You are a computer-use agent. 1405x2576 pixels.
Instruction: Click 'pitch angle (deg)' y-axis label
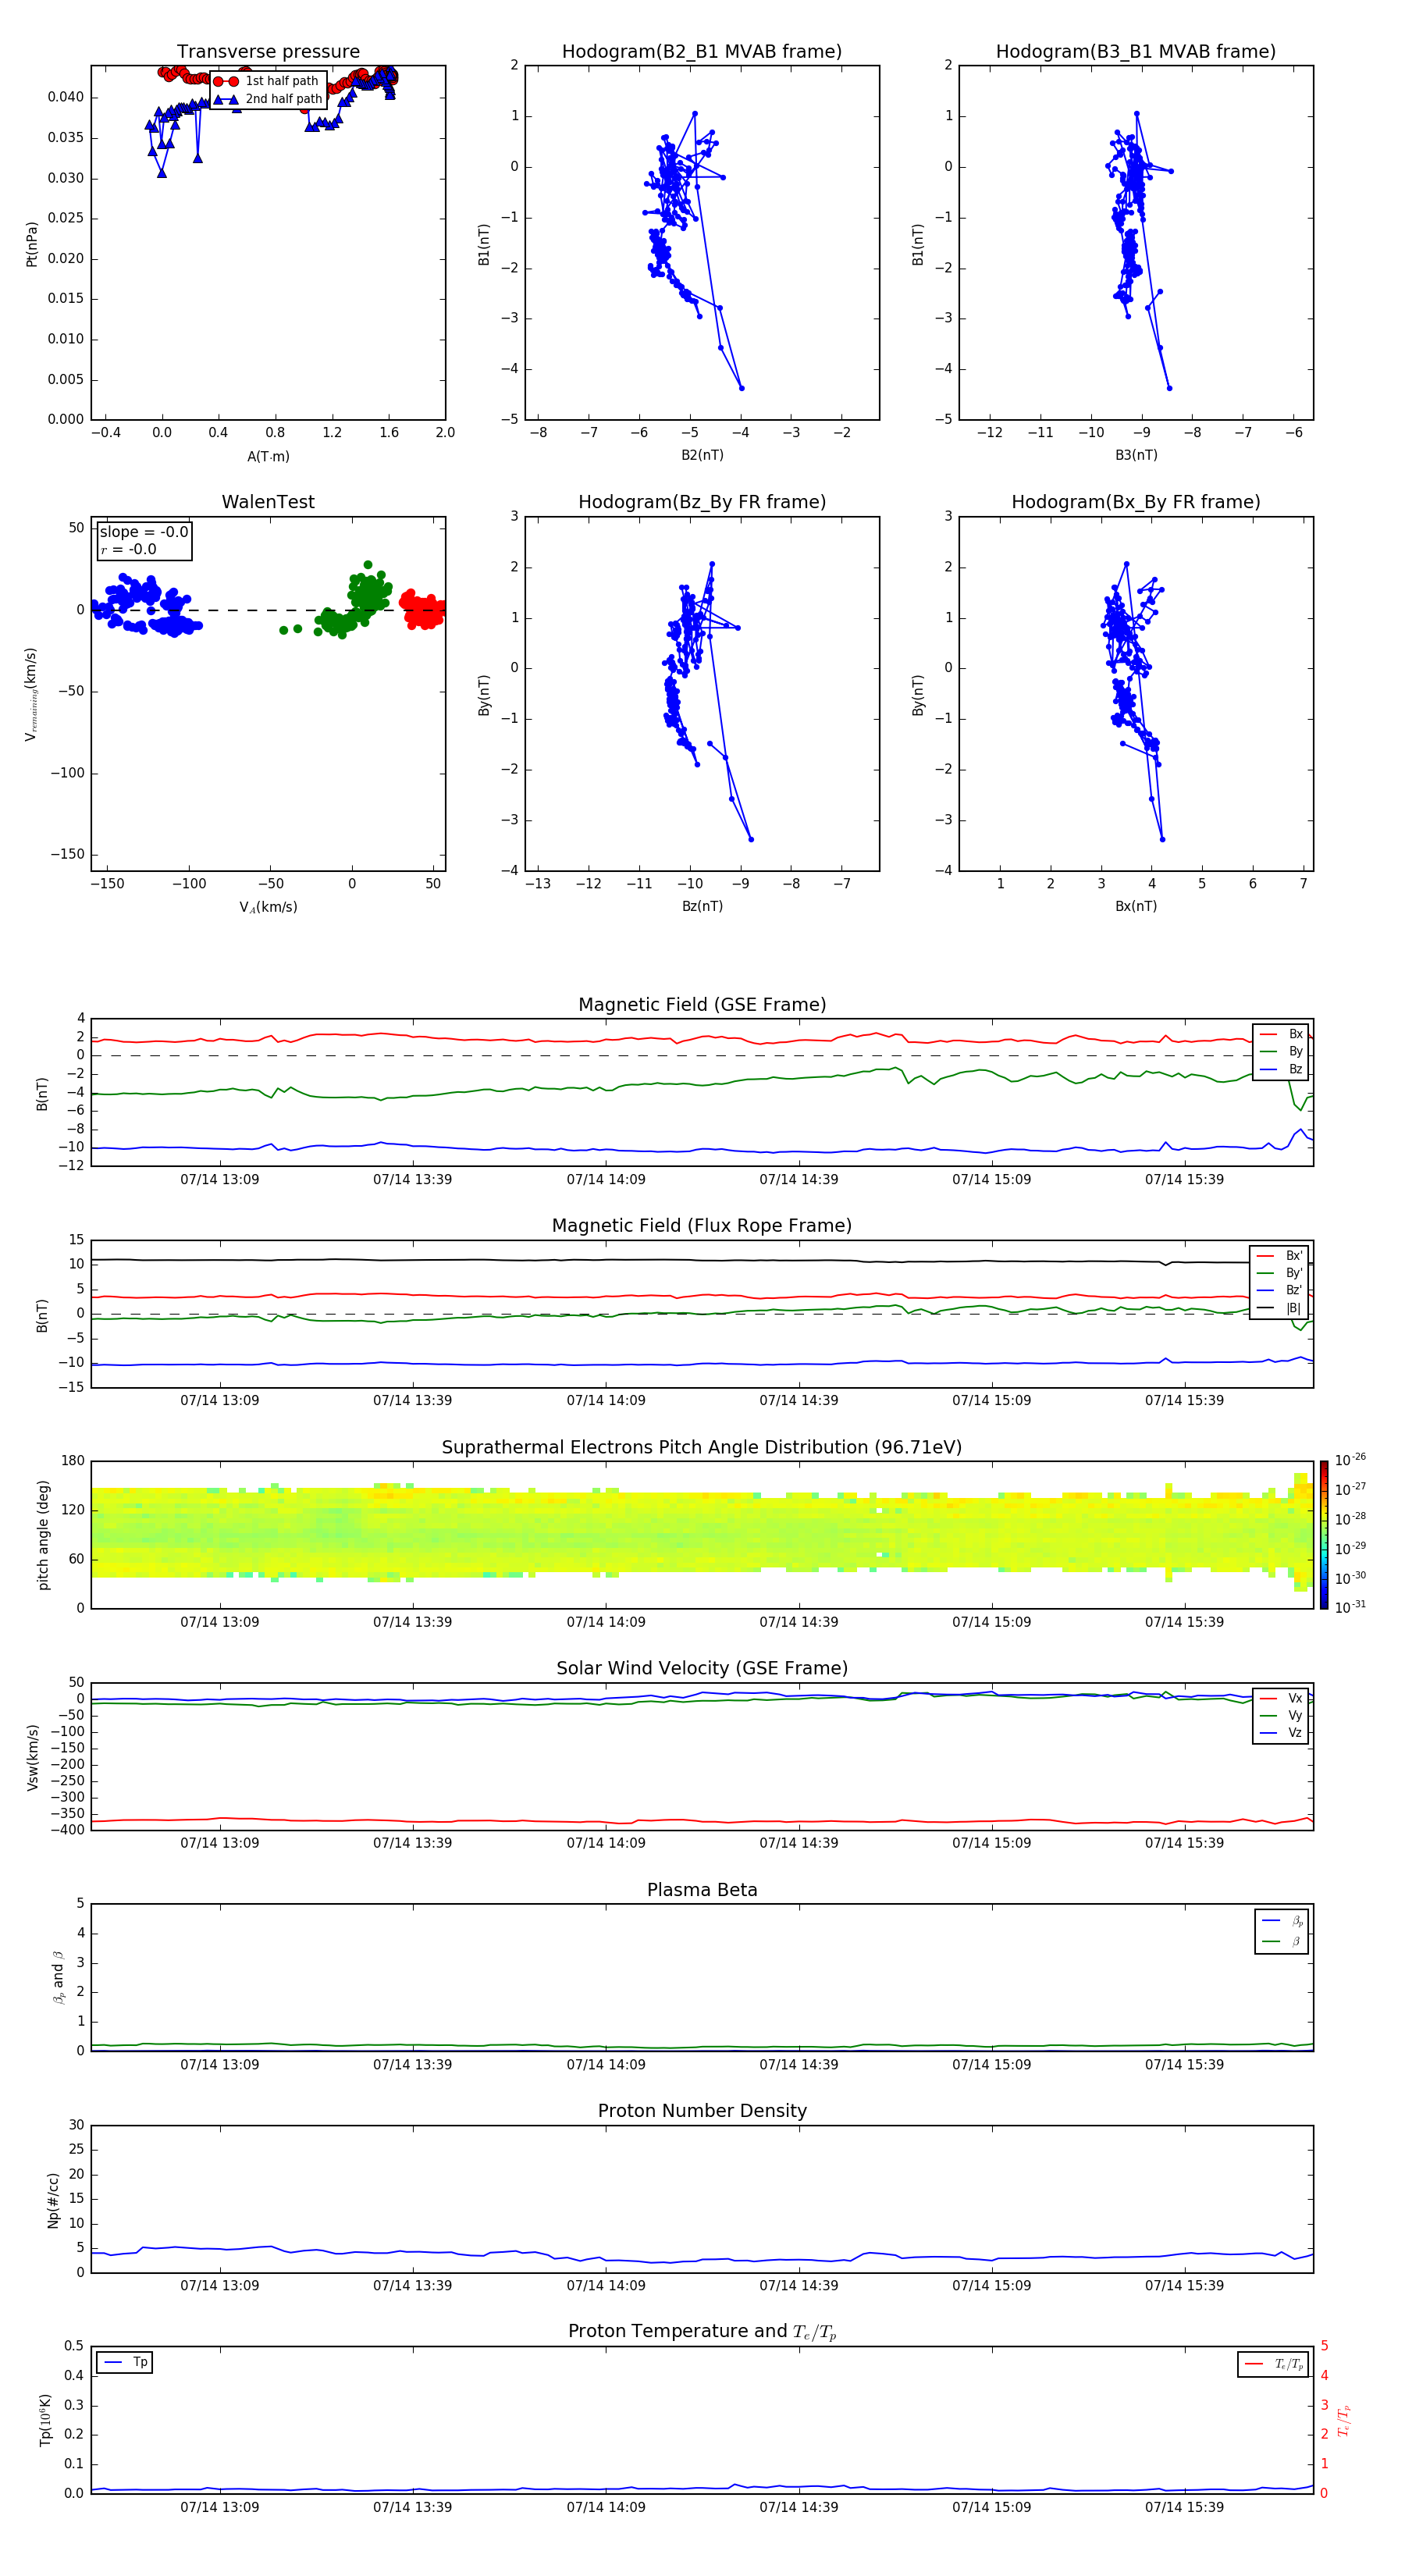coord(43,1535)
